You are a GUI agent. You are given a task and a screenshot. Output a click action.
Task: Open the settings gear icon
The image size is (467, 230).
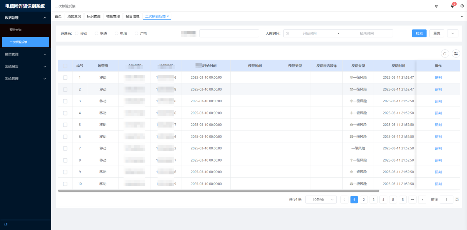(462, 6)
